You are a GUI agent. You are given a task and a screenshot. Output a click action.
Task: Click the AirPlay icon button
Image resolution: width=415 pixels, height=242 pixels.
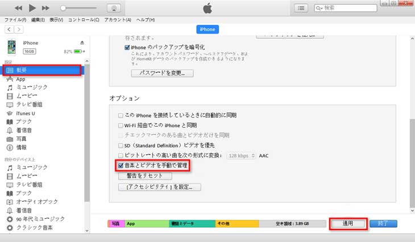click(114, 8)
